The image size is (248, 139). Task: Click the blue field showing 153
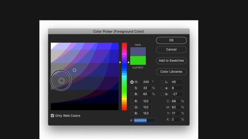(x=146, y=113)
